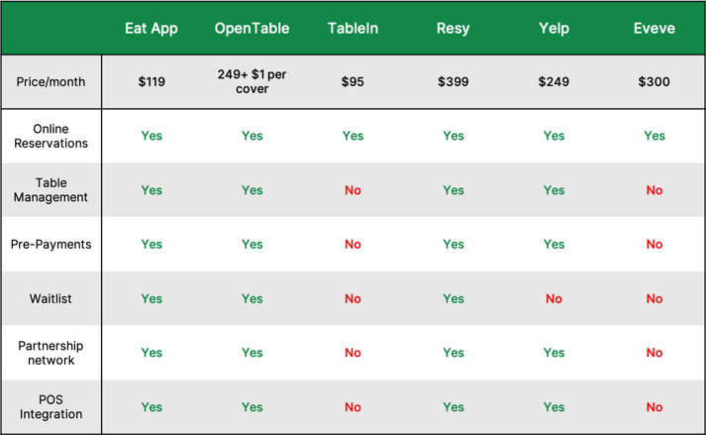This screenshot has width=706, height=435.
Task: Click the 249+ $1 per cover price
Action: click(252, 81)
